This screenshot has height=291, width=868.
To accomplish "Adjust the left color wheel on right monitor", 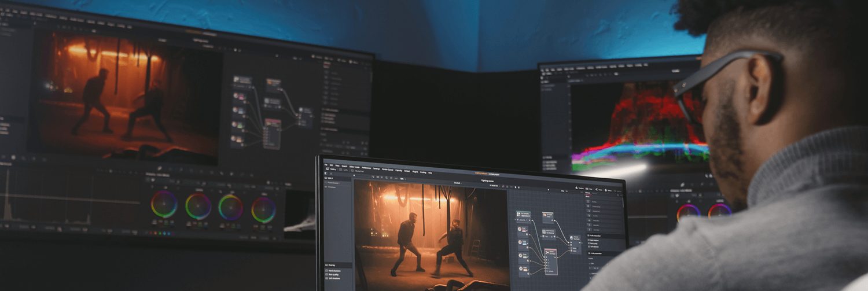I will [x=689, y=212].
